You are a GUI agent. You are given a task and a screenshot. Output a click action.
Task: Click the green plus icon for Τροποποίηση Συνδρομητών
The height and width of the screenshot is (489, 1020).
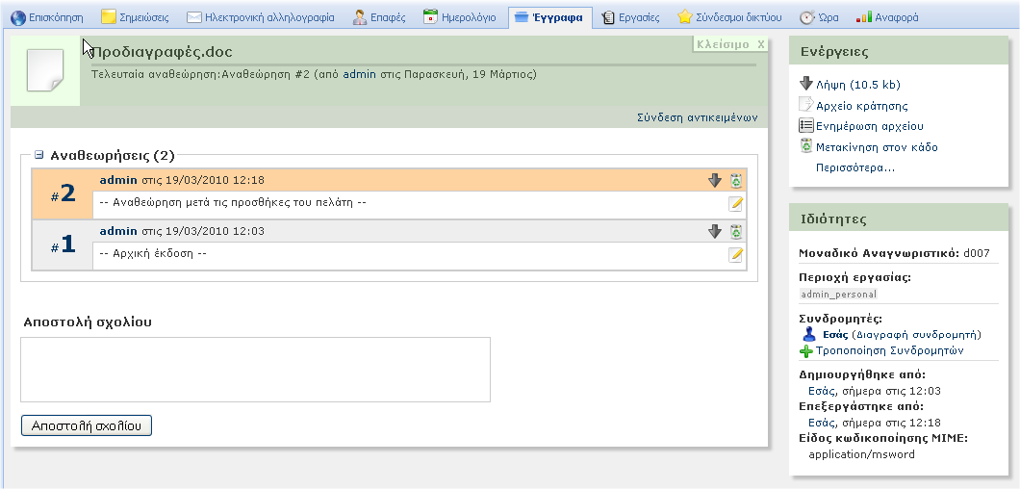[x=806, y=351]
